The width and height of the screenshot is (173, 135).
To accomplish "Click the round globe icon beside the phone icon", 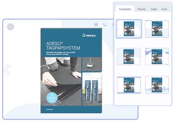I will 96,25.
